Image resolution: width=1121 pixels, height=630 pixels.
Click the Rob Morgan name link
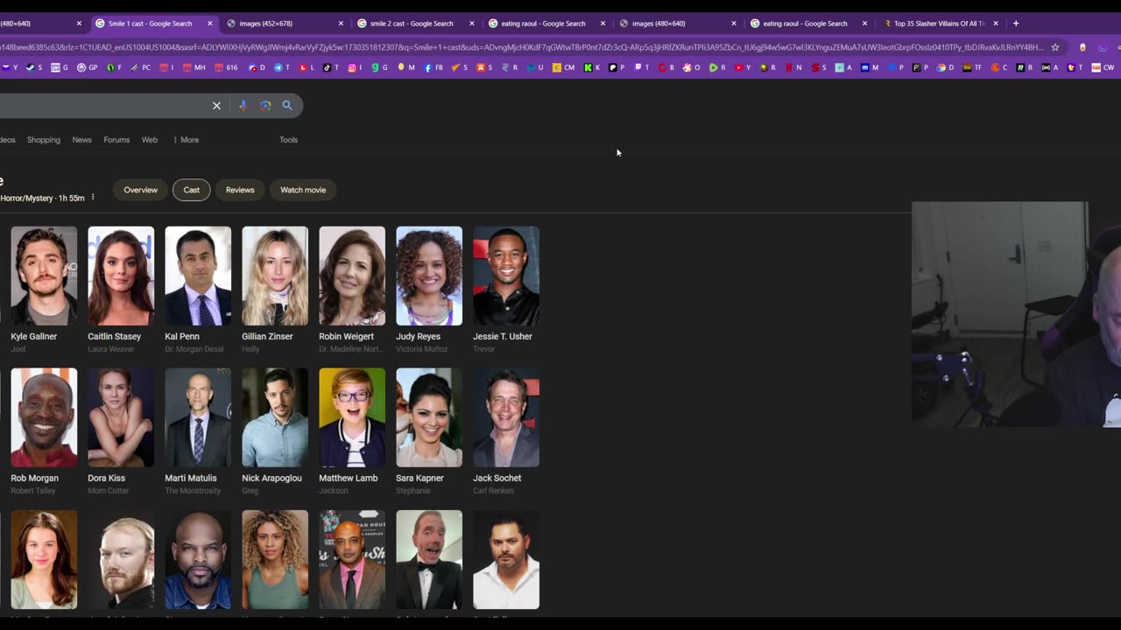pos(34,479)
